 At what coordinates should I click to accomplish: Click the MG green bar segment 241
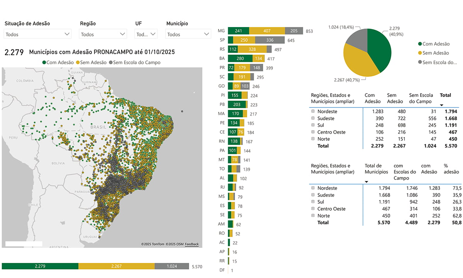pyautogui.click(x=238, y=31)
